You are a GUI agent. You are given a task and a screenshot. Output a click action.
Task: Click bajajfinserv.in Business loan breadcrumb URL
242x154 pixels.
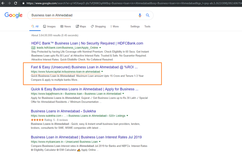[76, 94]
